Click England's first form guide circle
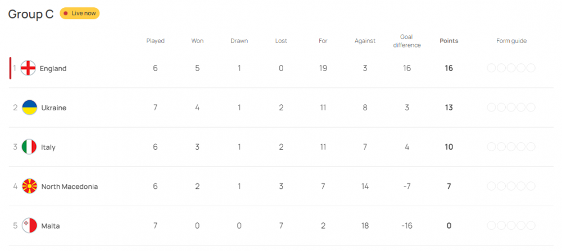The image size is (562, 251). tap(492, 68)
